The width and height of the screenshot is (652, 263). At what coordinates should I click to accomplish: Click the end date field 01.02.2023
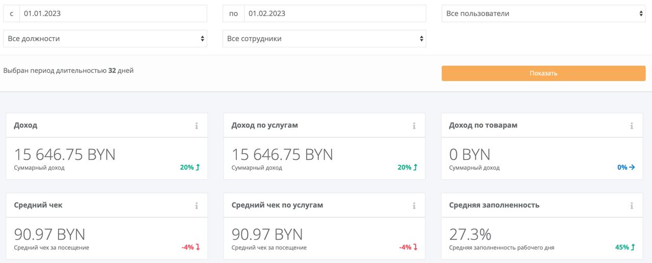pyautogui.click(x=334, y=14)
